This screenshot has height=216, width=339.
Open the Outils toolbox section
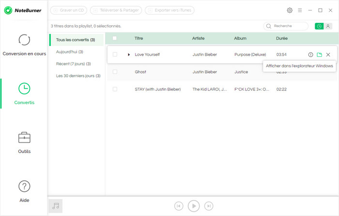[24, 143]
